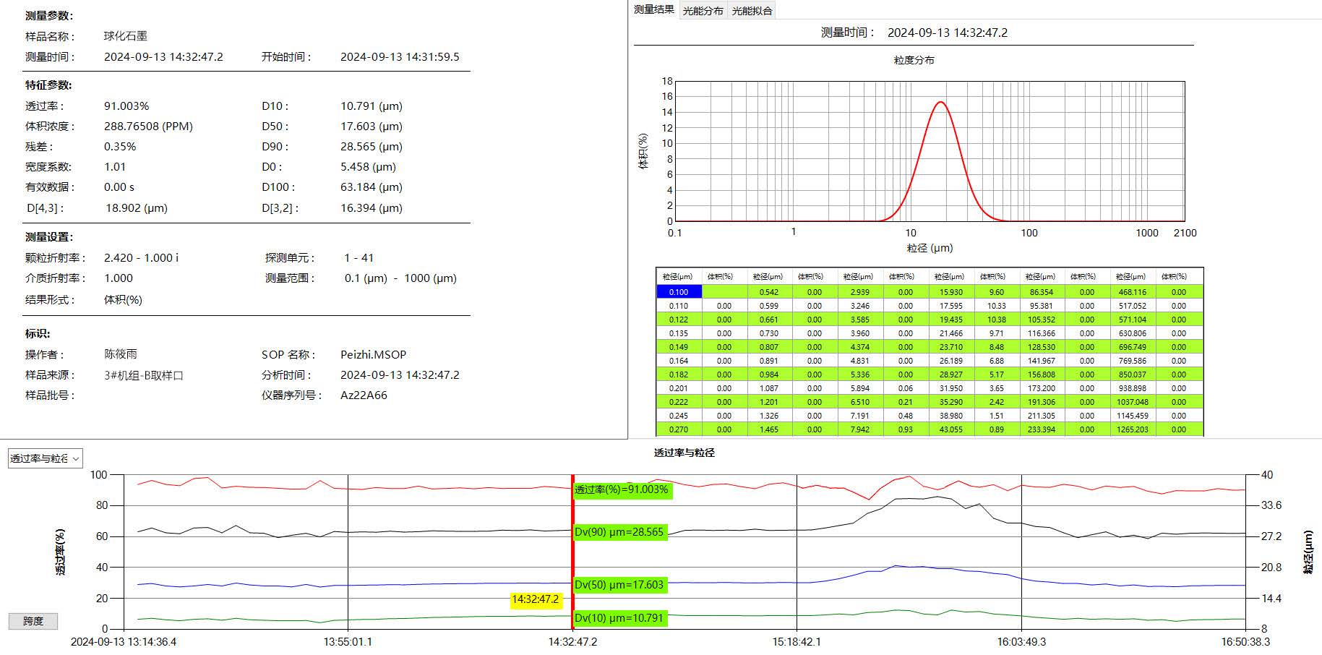
Task: Click the 16:03:49.3 time axis label
Action: coord(1021,642)
